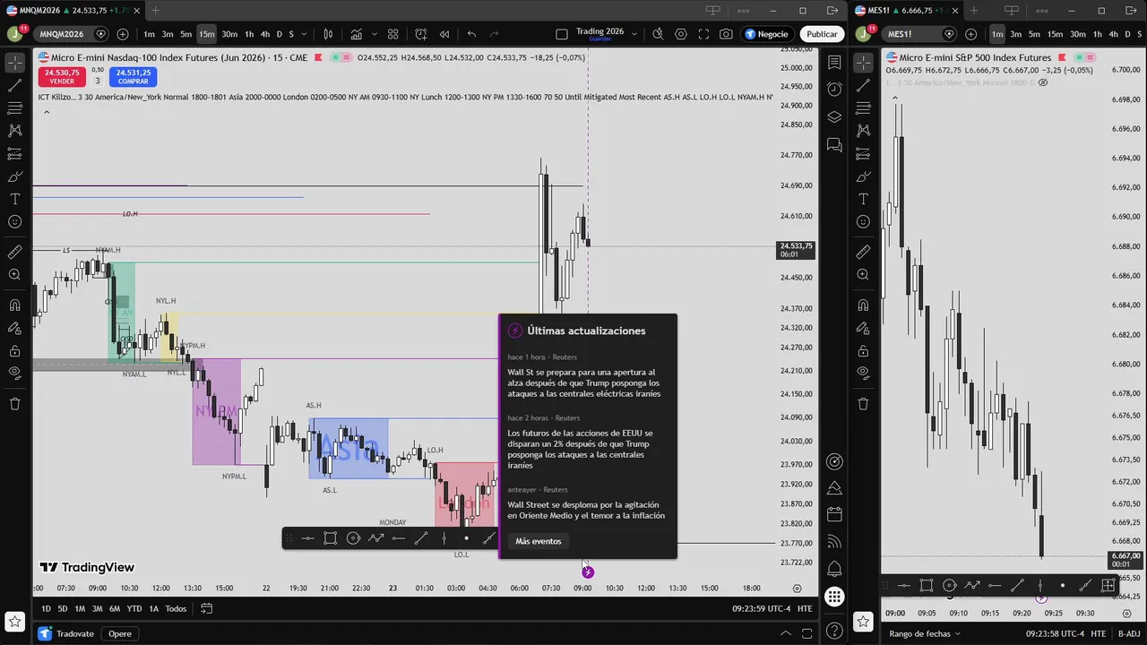
Task: Click the purple lightning news marker on timeline
Action: 587,572
